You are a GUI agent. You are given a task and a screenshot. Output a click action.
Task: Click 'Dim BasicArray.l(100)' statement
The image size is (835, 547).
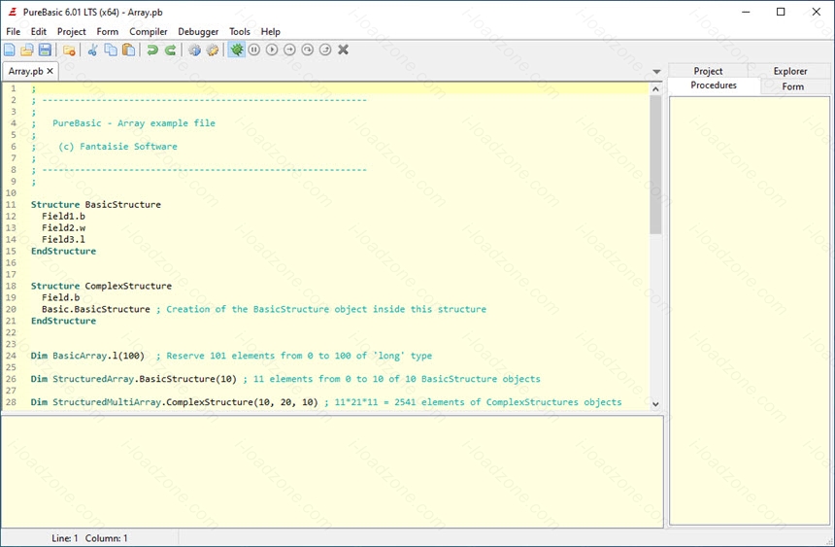pos(87,356)
